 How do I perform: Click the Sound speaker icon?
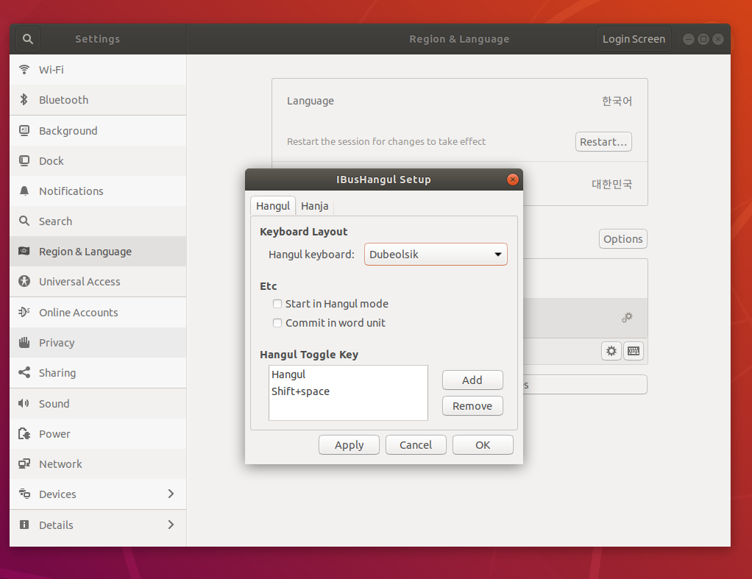pos(24,403)
